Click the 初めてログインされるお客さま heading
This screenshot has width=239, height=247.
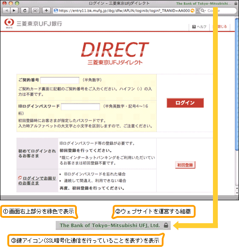37,154
